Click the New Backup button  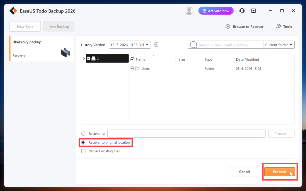pos(59,27)
